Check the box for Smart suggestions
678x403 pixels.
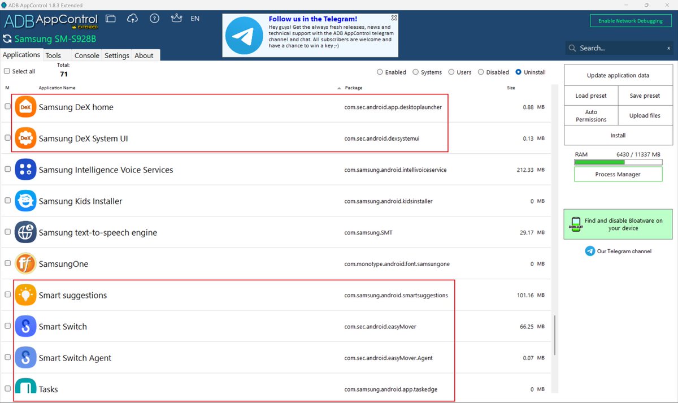pos(7,294)
